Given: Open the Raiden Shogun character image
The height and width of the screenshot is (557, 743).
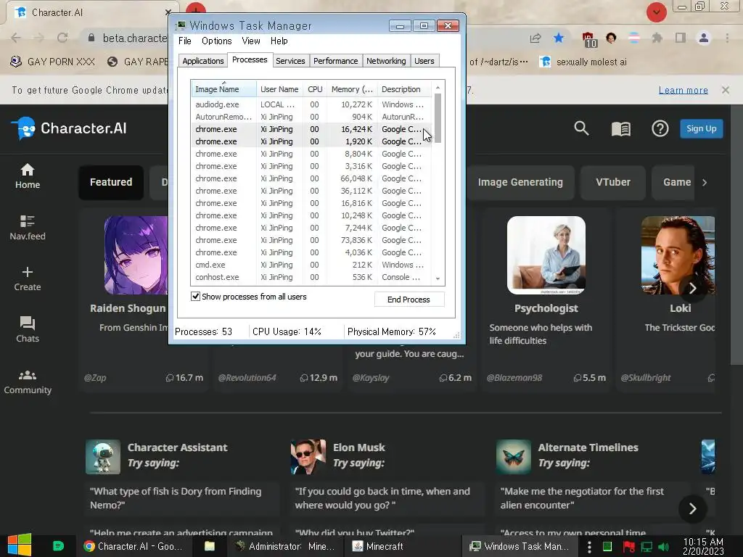Looking at the screenshot, I should coord(136,255).
